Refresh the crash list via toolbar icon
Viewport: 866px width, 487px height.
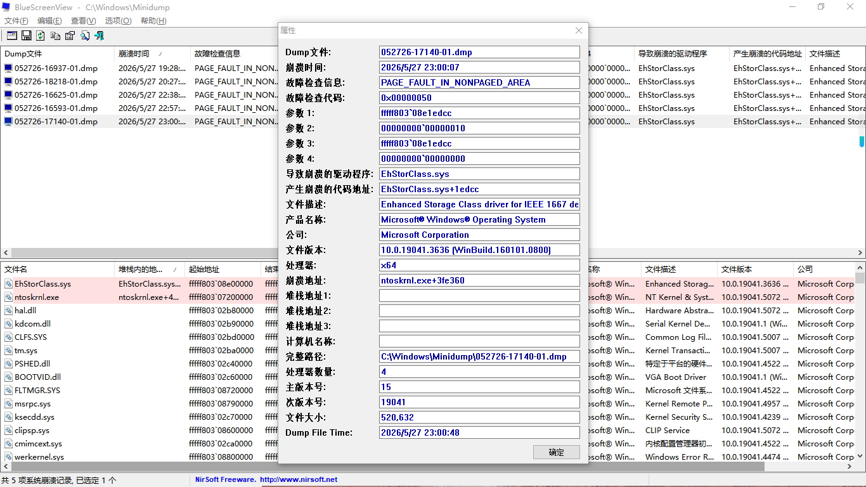[41, 36]
